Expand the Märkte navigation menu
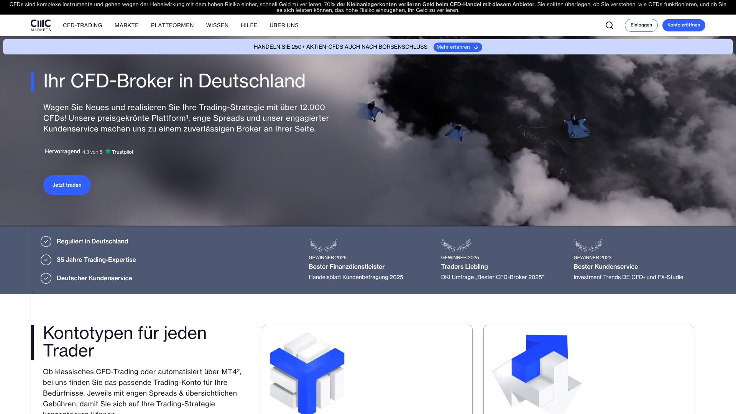This screenshot has width=736, height=414. [x=127, y=25]
